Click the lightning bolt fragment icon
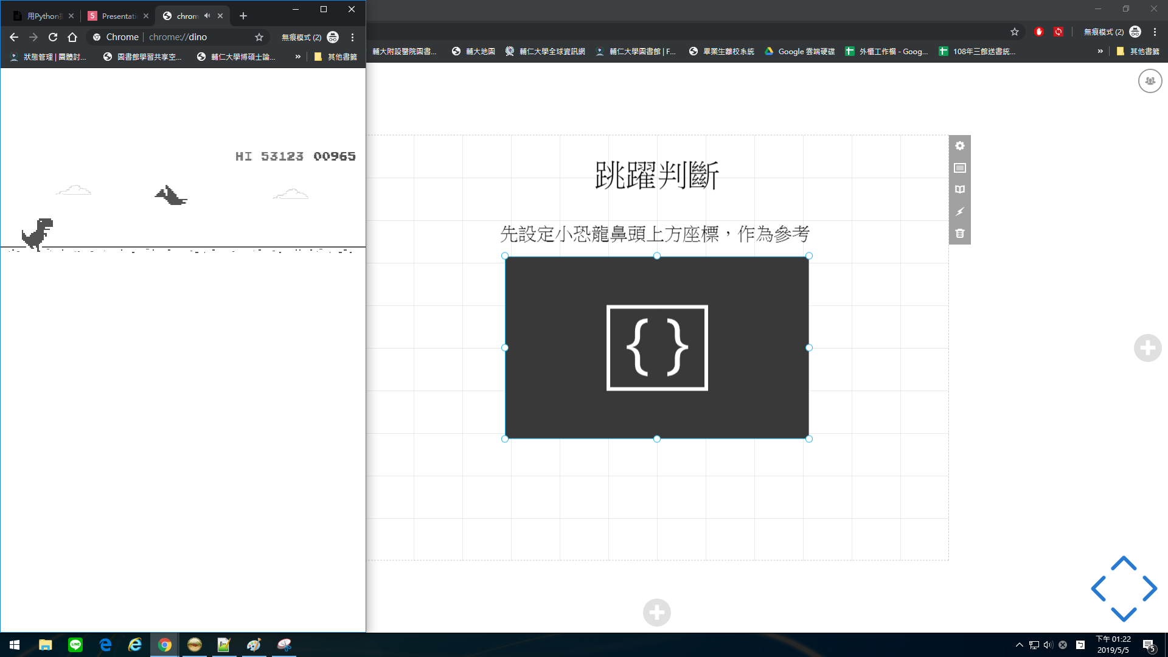Image resolution: width=1168 pixels, height=657 pixels. click(959, 212)
